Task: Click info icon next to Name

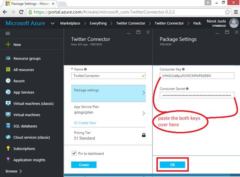Action: tap(86, 69)
